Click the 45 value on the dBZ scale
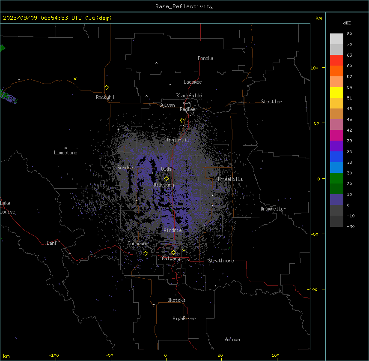369x361 pixels. click(x=349, y=120)
